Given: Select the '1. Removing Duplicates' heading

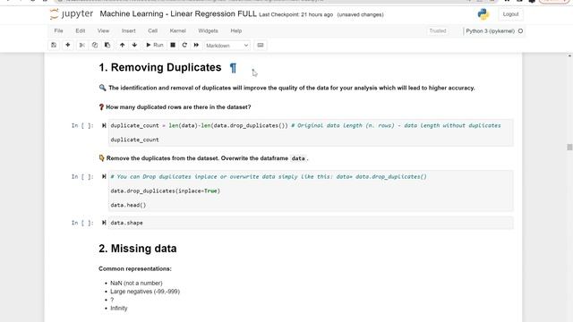Looking at the screenshot, I should (160, 68).
